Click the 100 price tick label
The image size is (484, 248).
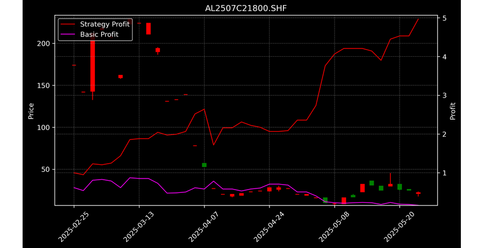click(x=44, y=127)
